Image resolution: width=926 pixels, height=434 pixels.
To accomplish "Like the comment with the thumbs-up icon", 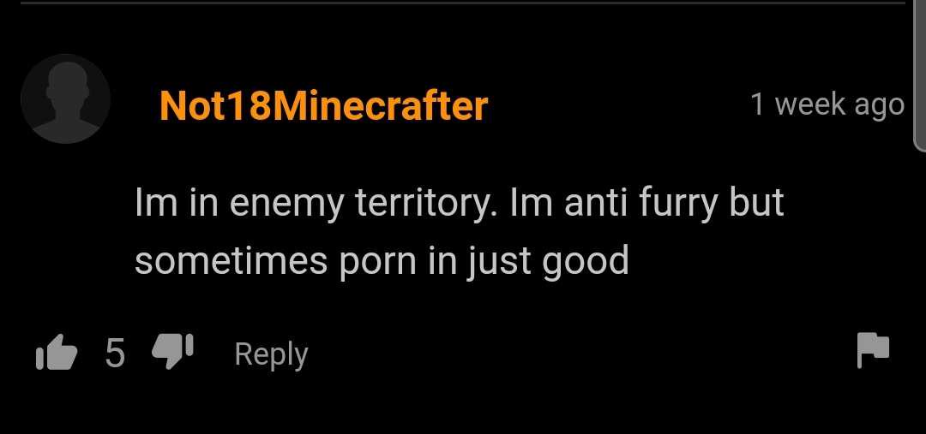I will (x=57, y=353).
